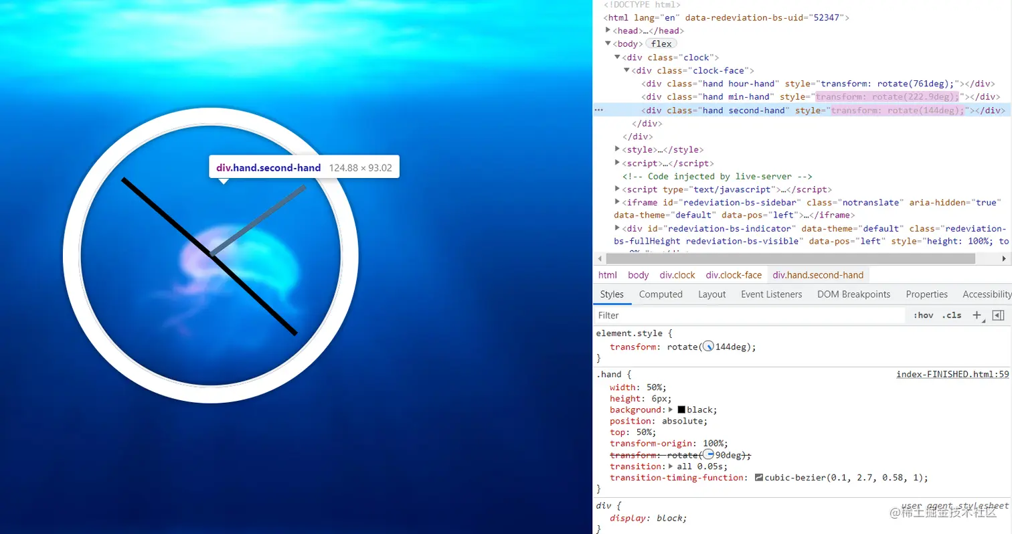Click the display block declaration
Viewport: 1012px width, 534px height.
pos(648,518)
